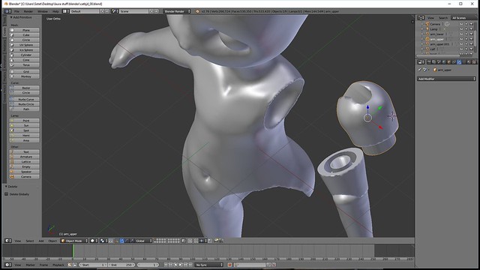Open the viewport shading mode dropdown

click(x=94, y=241)
